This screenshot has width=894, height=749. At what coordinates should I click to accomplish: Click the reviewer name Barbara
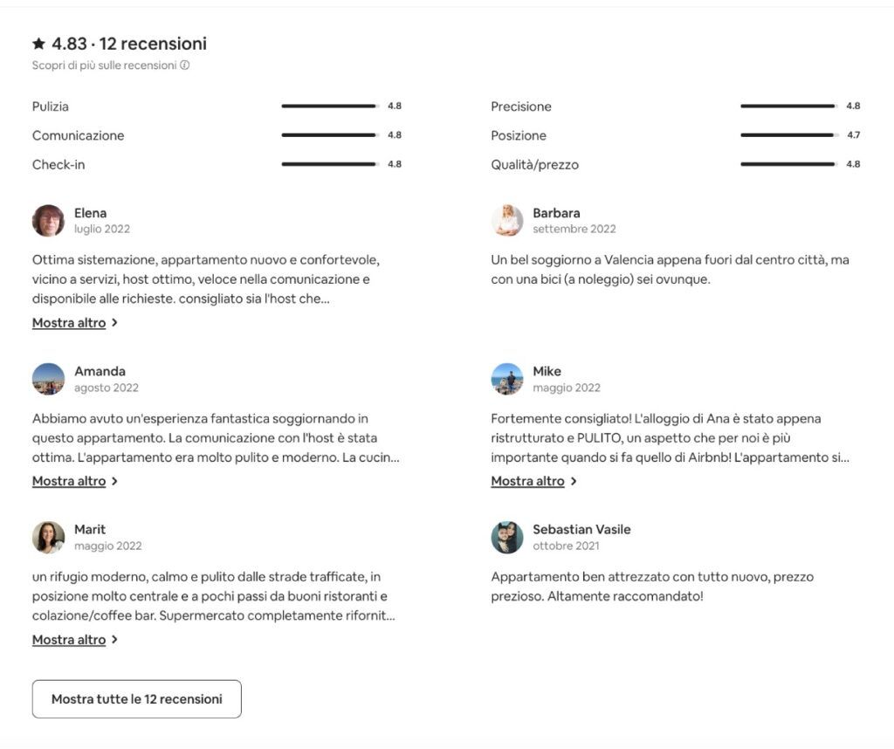click(x=556, y=213)
